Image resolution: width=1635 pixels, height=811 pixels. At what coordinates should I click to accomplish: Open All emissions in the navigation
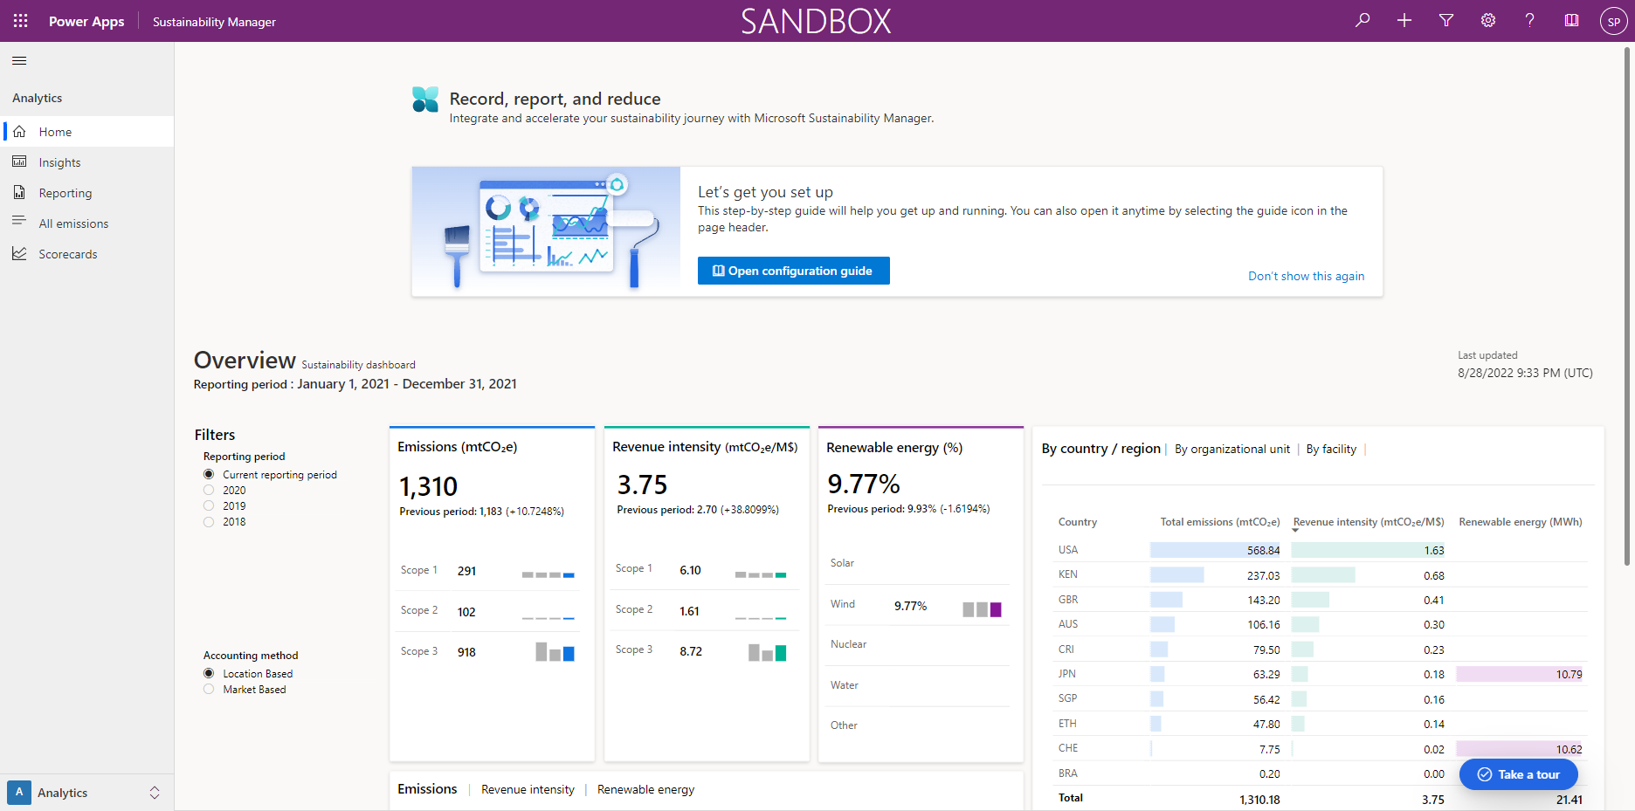tap(87, 223)
